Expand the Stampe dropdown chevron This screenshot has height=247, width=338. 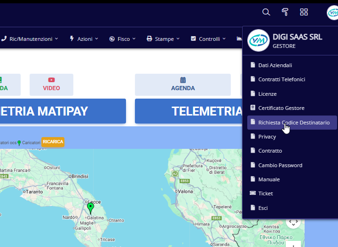(x=178, y=39)
